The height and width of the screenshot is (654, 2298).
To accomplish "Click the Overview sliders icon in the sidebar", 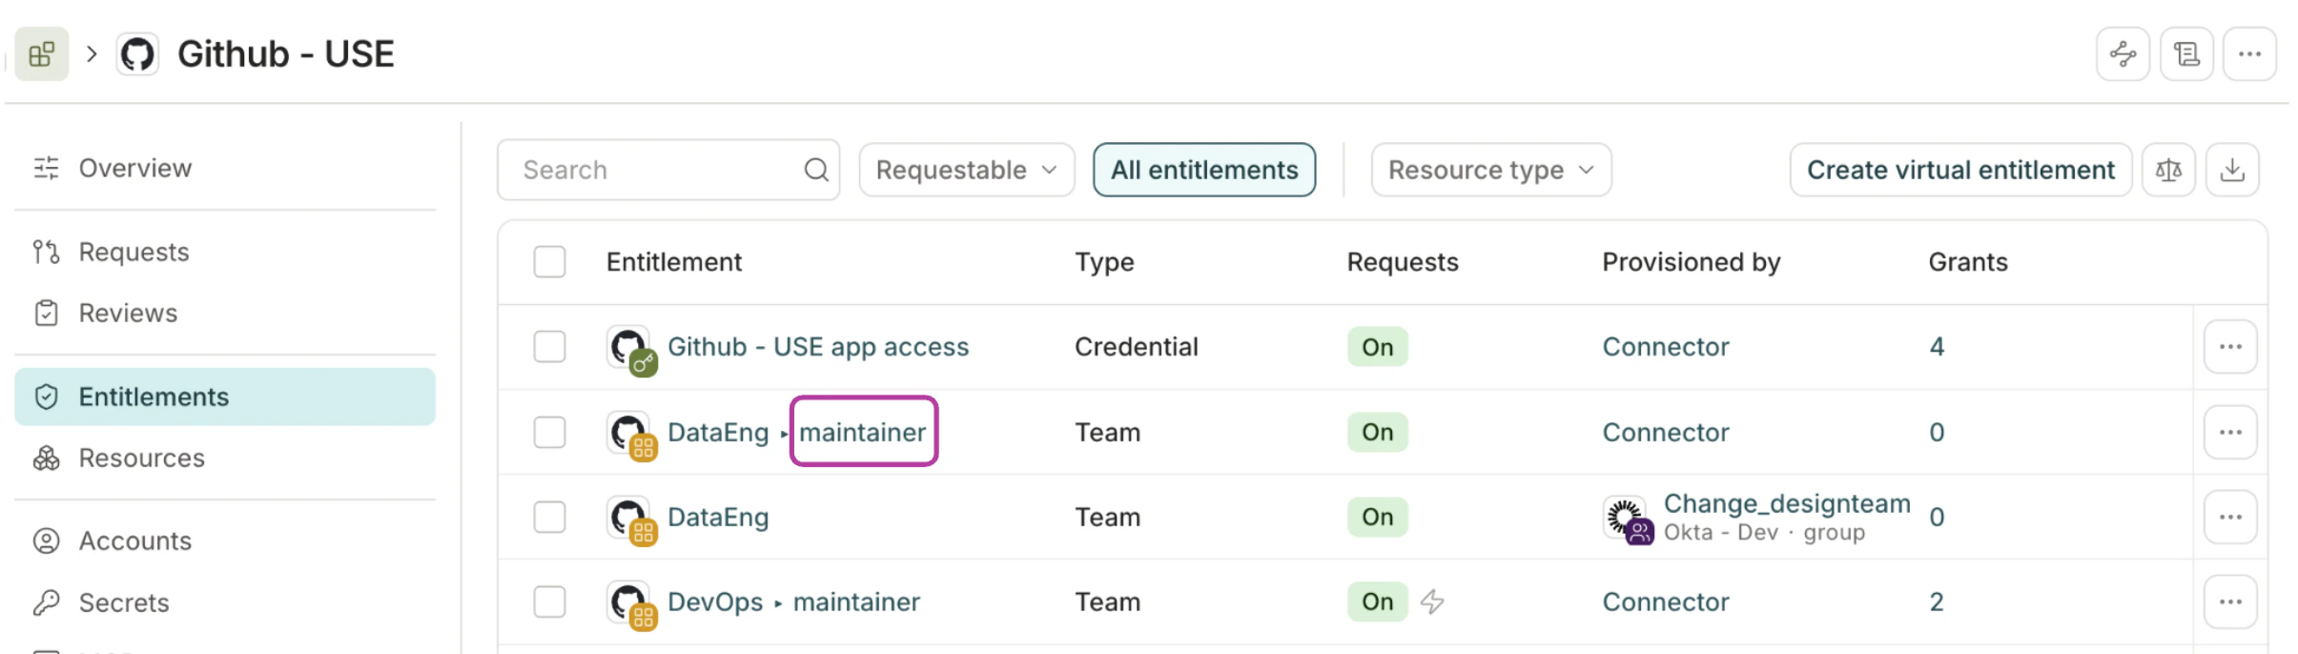I will [46, 168].
